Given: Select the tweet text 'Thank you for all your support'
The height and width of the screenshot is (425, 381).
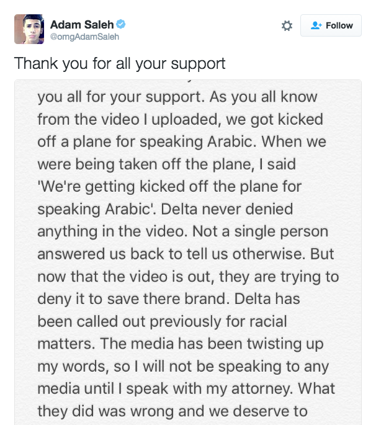Looking at the screenshot, I should click(x=120, y=64).
